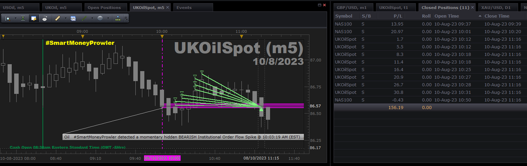Select the UKOilSpot row with P/L 8.3

pos(430,54)
